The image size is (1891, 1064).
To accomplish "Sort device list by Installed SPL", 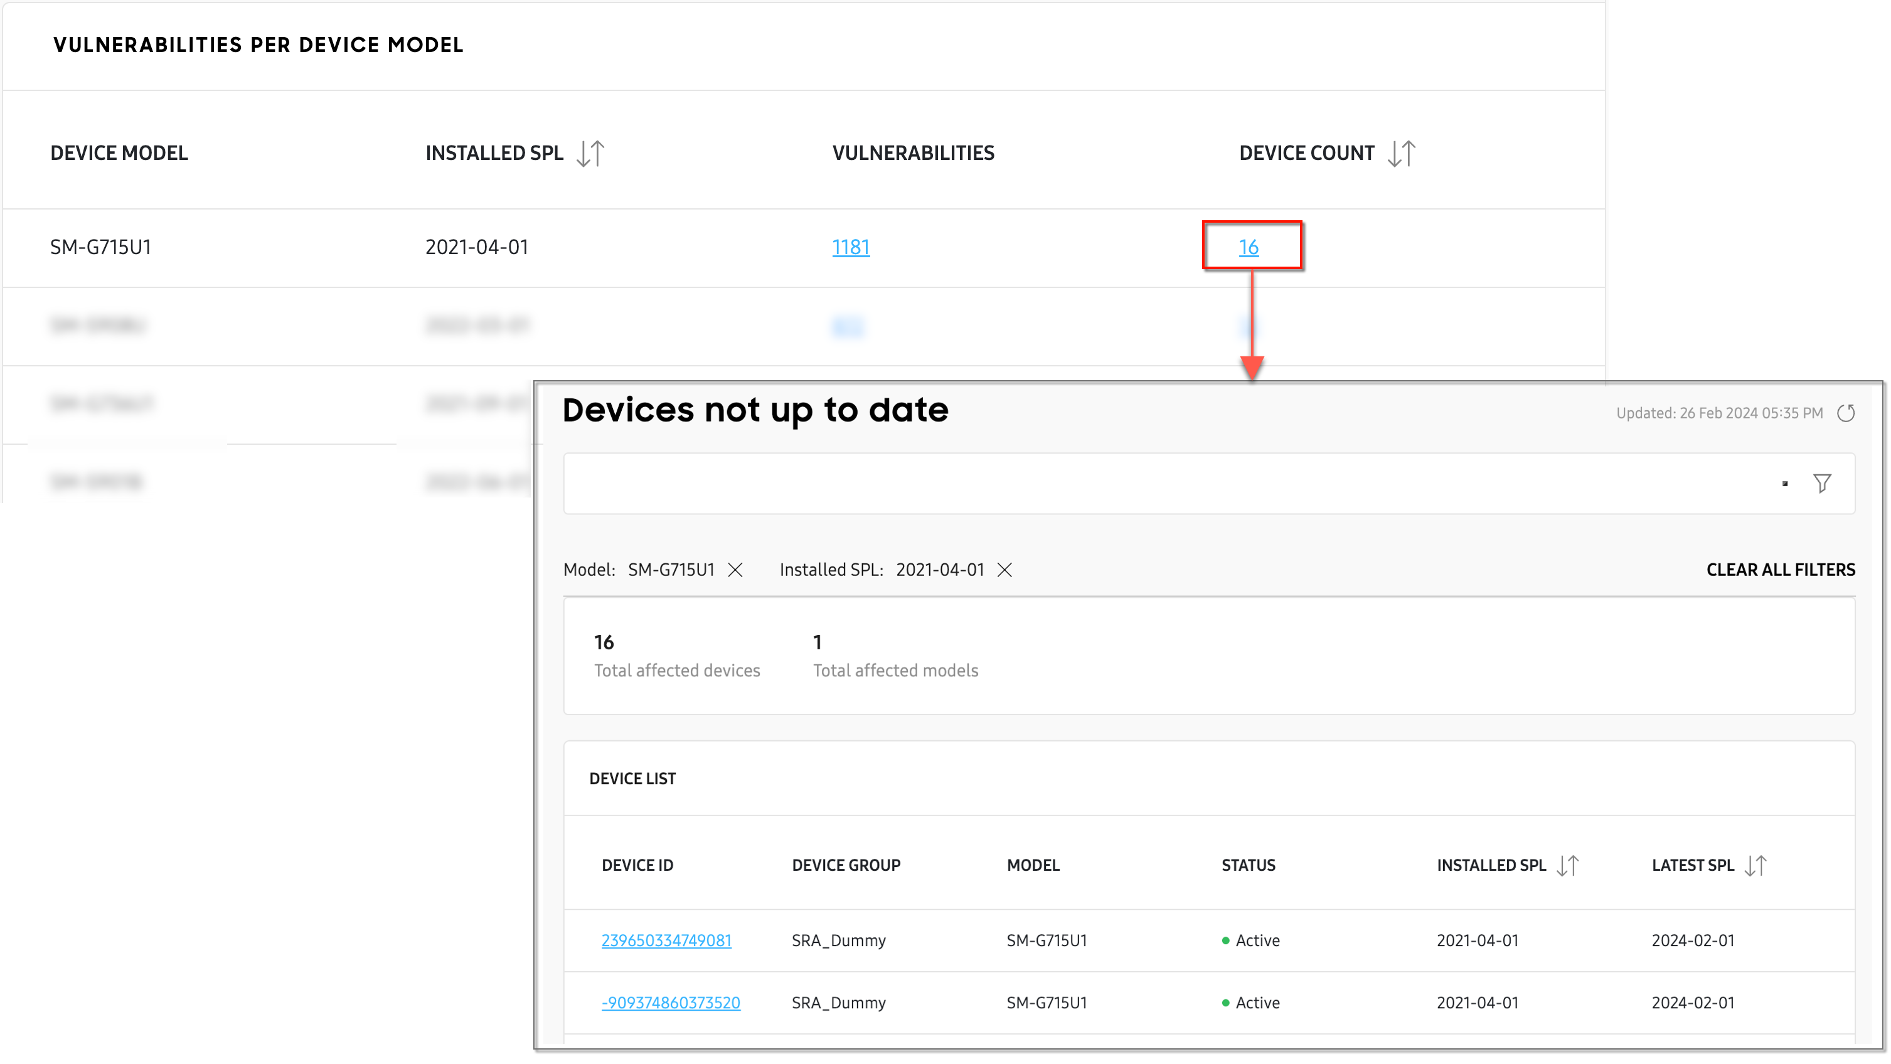I will click(x=1567, y=866).
